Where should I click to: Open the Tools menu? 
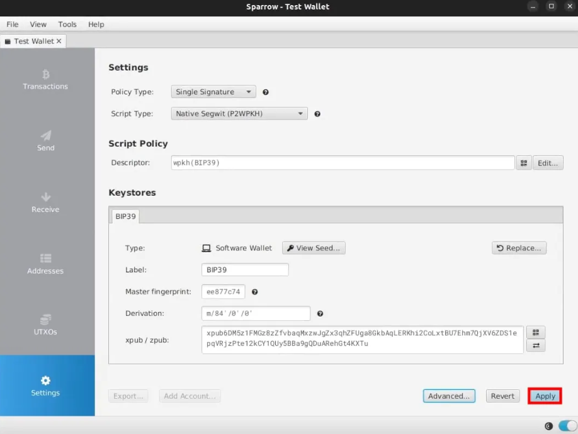pyautogui.click(x=67, y=25)
